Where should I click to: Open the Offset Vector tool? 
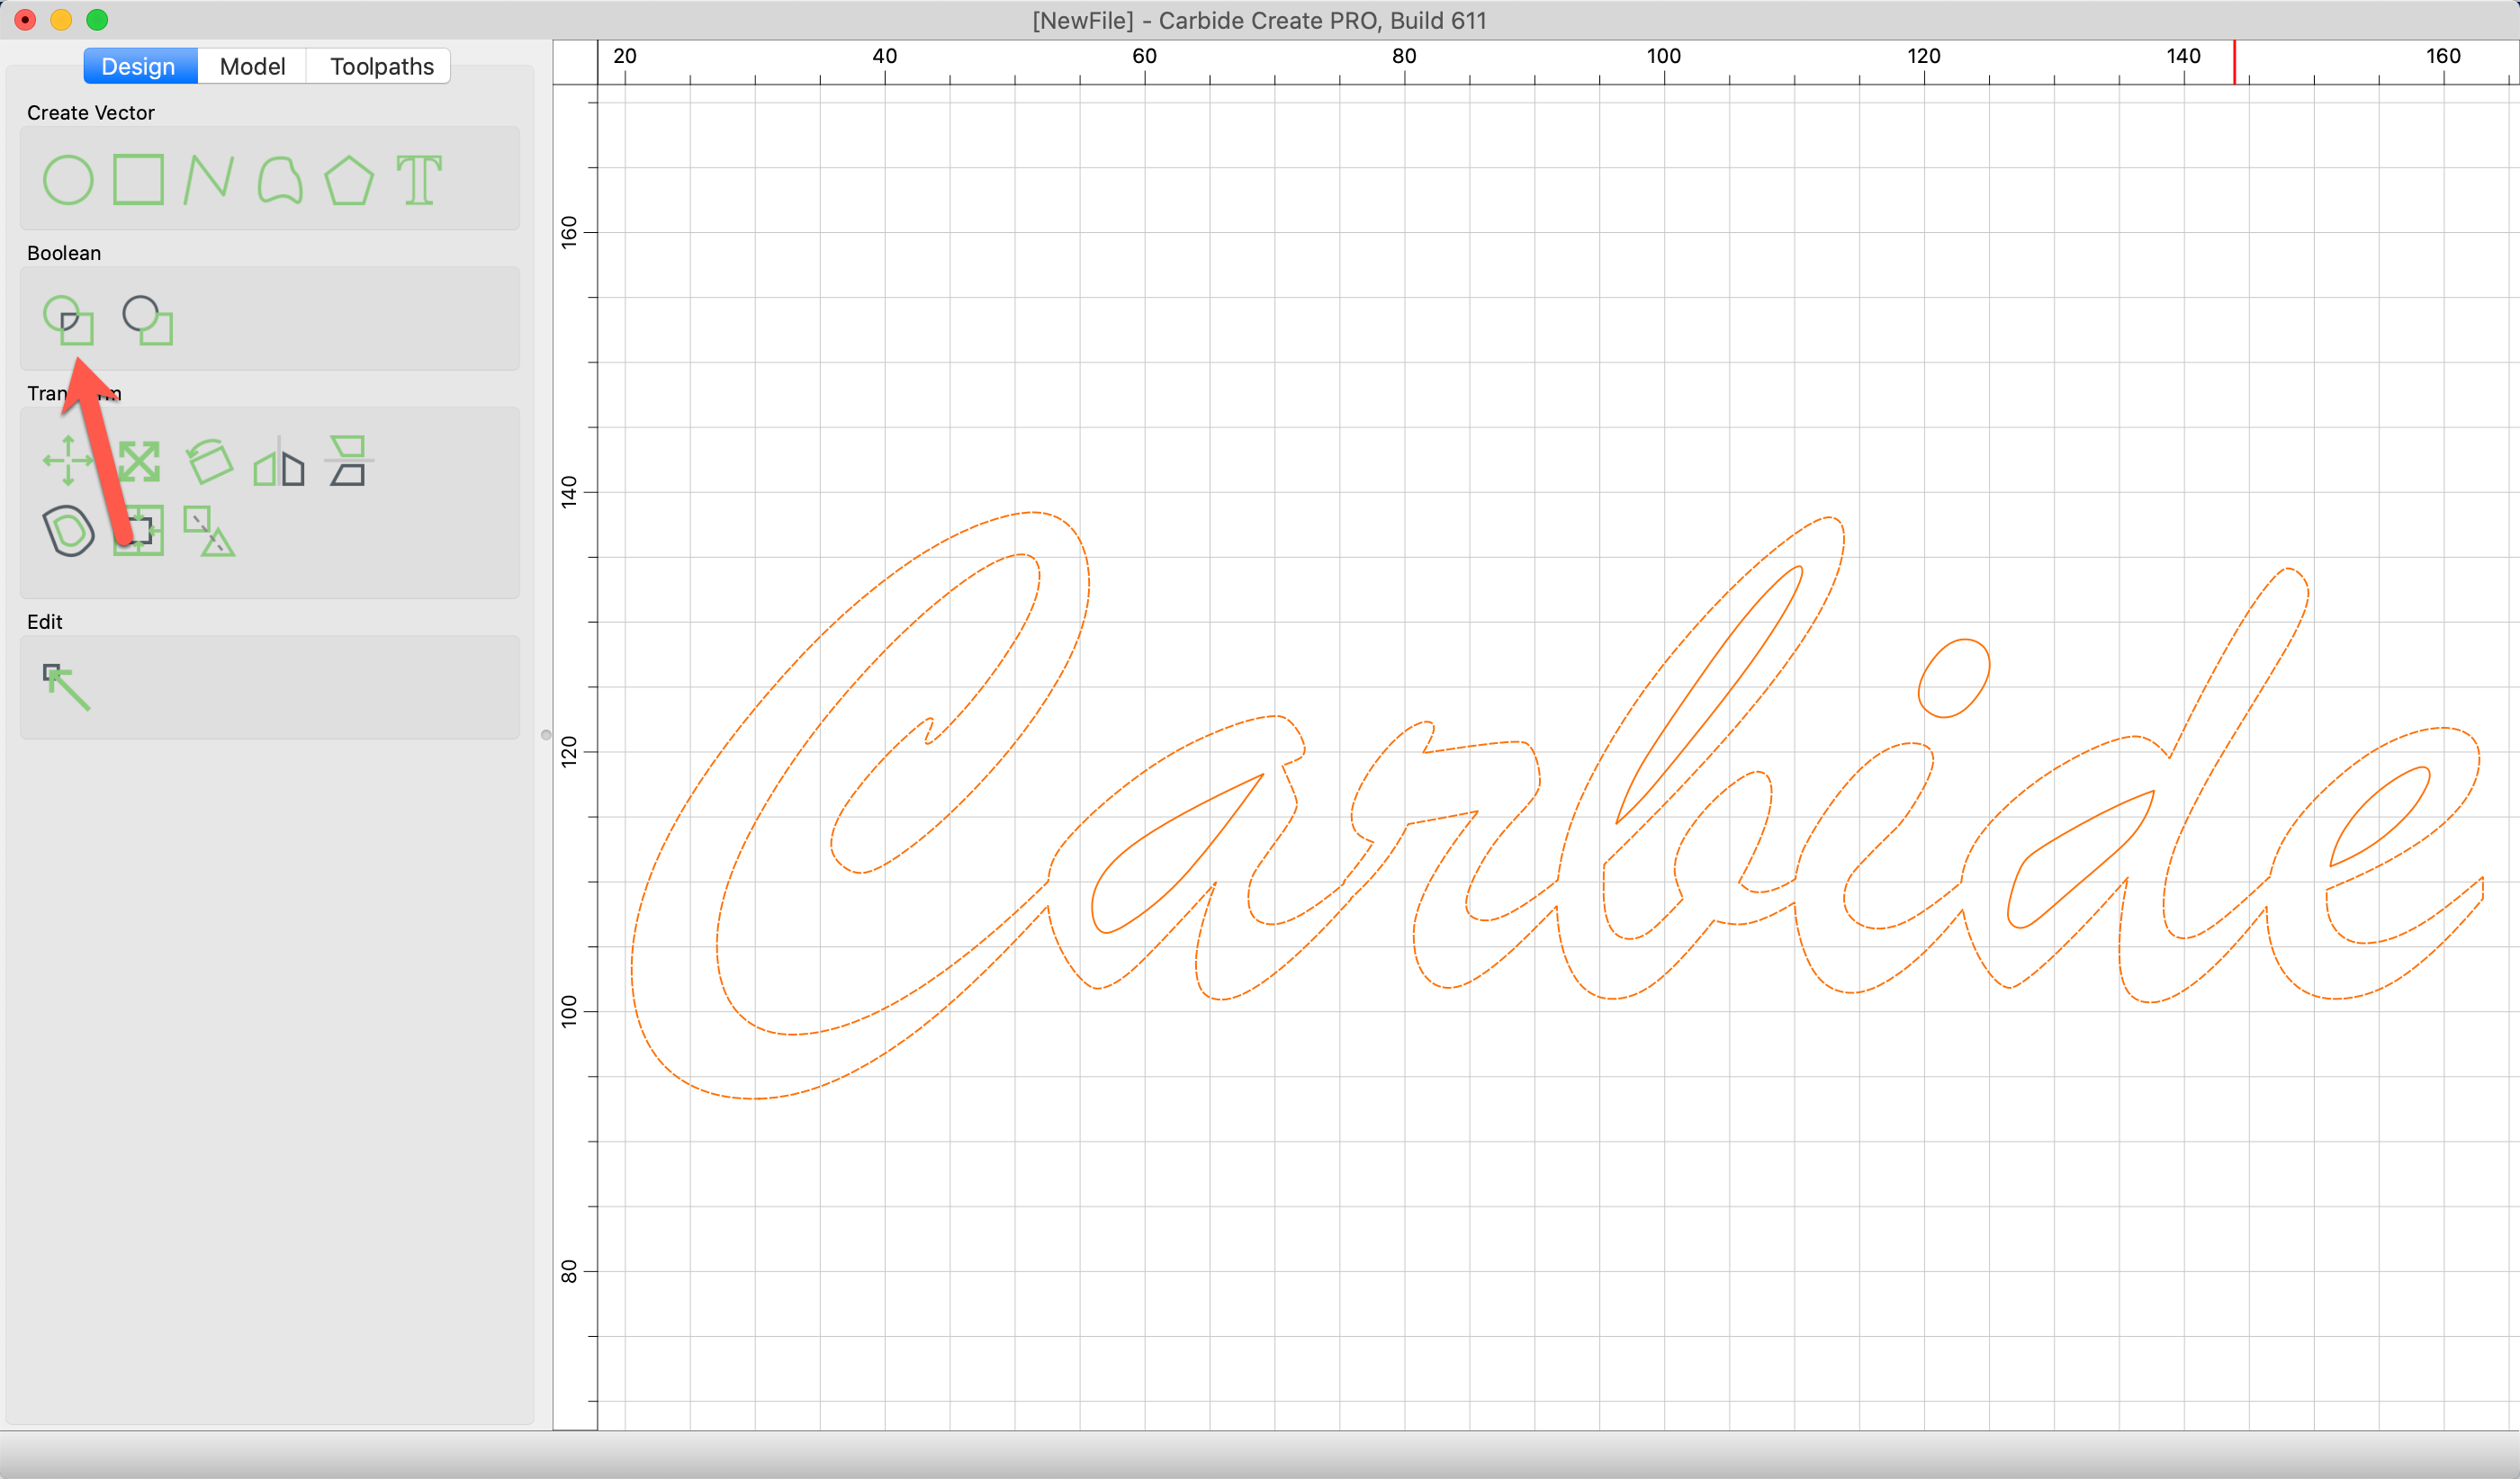pos(68,531)
